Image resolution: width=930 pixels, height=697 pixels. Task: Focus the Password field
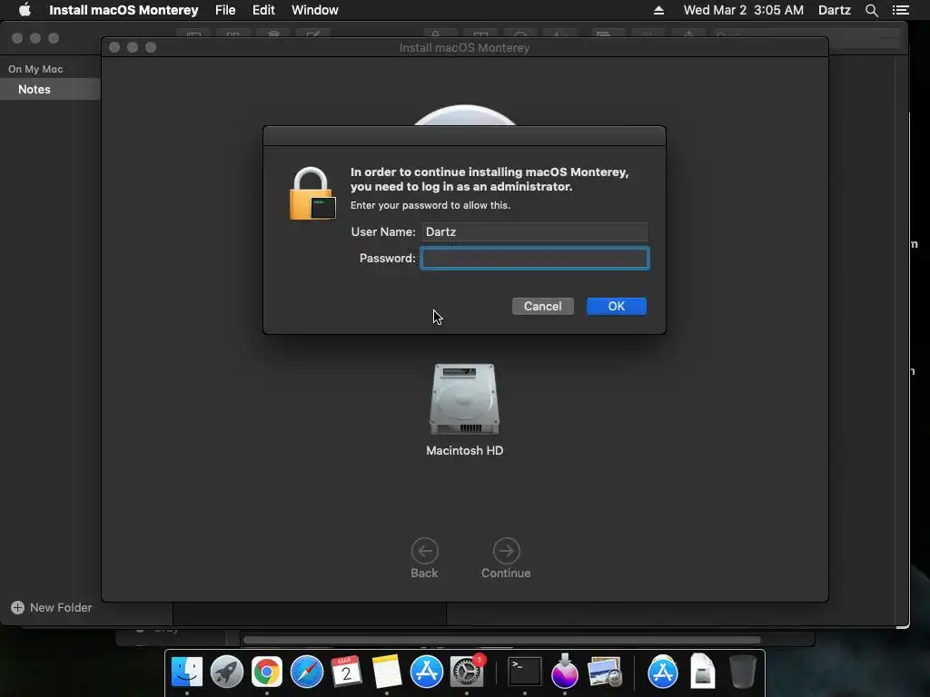pyautogui.click(x=535, y=259)
